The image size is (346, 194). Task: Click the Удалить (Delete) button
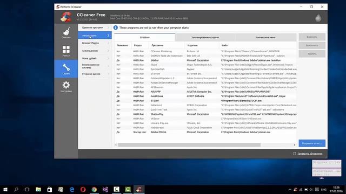312,54
